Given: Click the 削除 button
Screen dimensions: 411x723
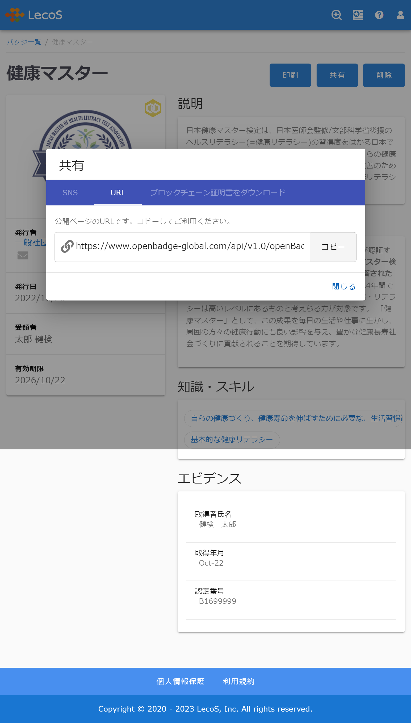Looking at the screenshot, I should 384,75.
